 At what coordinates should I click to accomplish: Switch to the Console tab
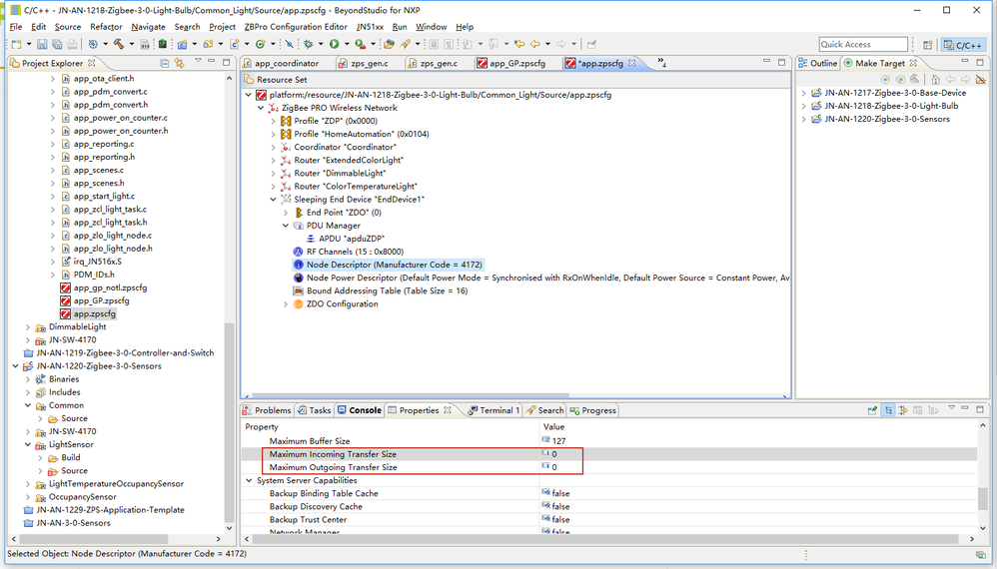click(x=360, y=410)
